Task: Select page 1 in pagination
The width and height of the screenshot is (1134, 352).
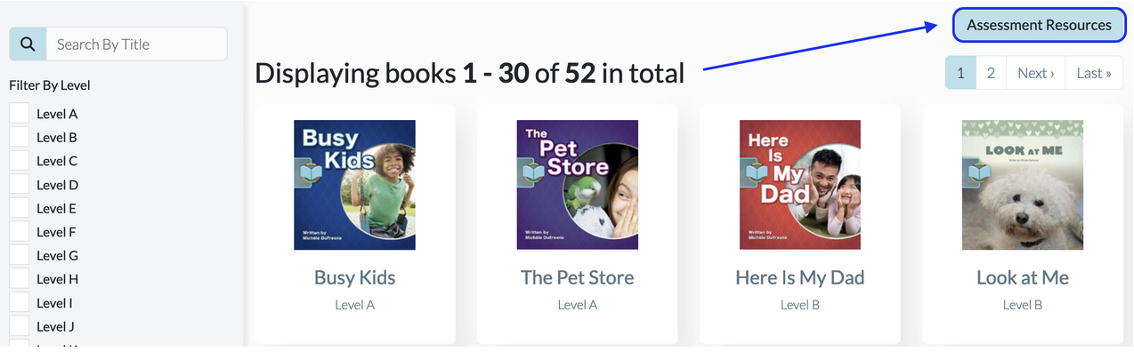Action: coord(960,73)
